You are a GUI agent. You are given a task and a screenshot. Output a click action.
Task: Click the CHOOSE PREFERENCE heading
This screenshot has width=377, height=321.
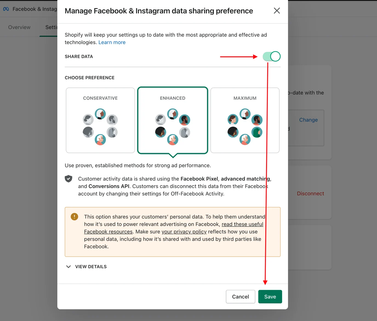(x=90, y=78)
